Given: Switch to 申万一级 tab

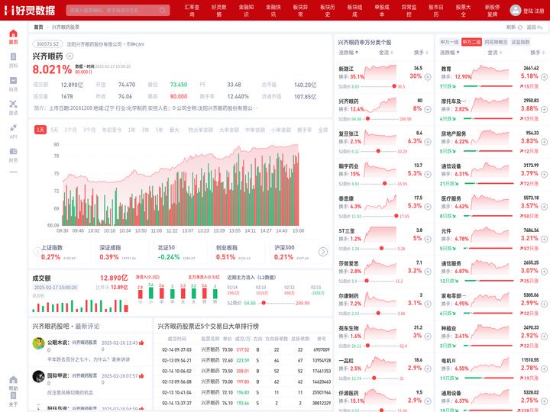Looking at the screenshot, I should tap(449, 42).
